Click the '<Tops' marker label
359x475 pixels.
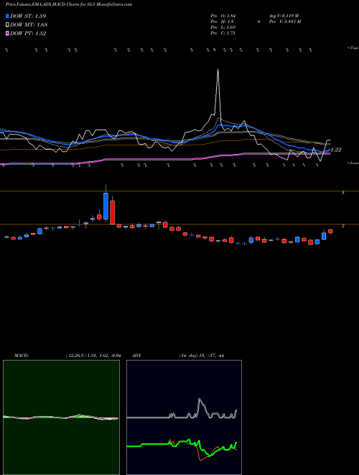coord(353,48)
